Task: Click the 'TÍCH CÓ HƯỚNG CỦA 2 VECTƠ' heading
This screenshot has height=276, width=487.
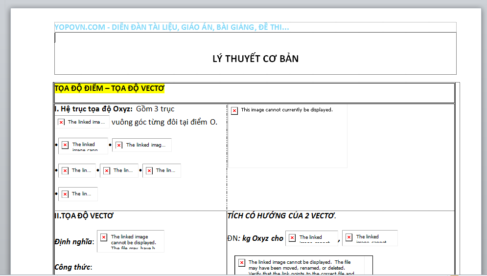Action: pos(281,215)
